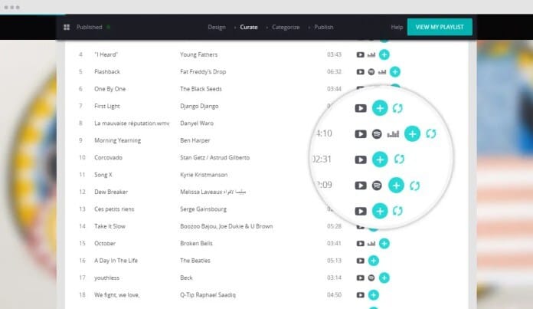
Task: Open the YouTube icon on the youthless row
Action: pyautogui.click(x=361, y=278)
